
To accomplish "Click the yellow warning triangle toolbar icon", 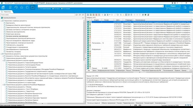I will tap(123, 15).
